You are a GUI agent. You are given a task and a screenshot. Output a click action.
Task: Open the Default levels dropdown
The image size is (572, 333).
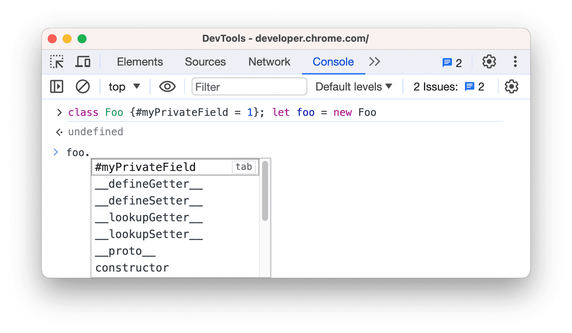pos(352,86)
